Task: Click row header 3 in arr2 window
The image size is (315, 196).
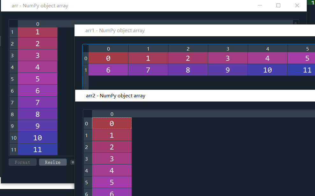Action: coord(88,159)
